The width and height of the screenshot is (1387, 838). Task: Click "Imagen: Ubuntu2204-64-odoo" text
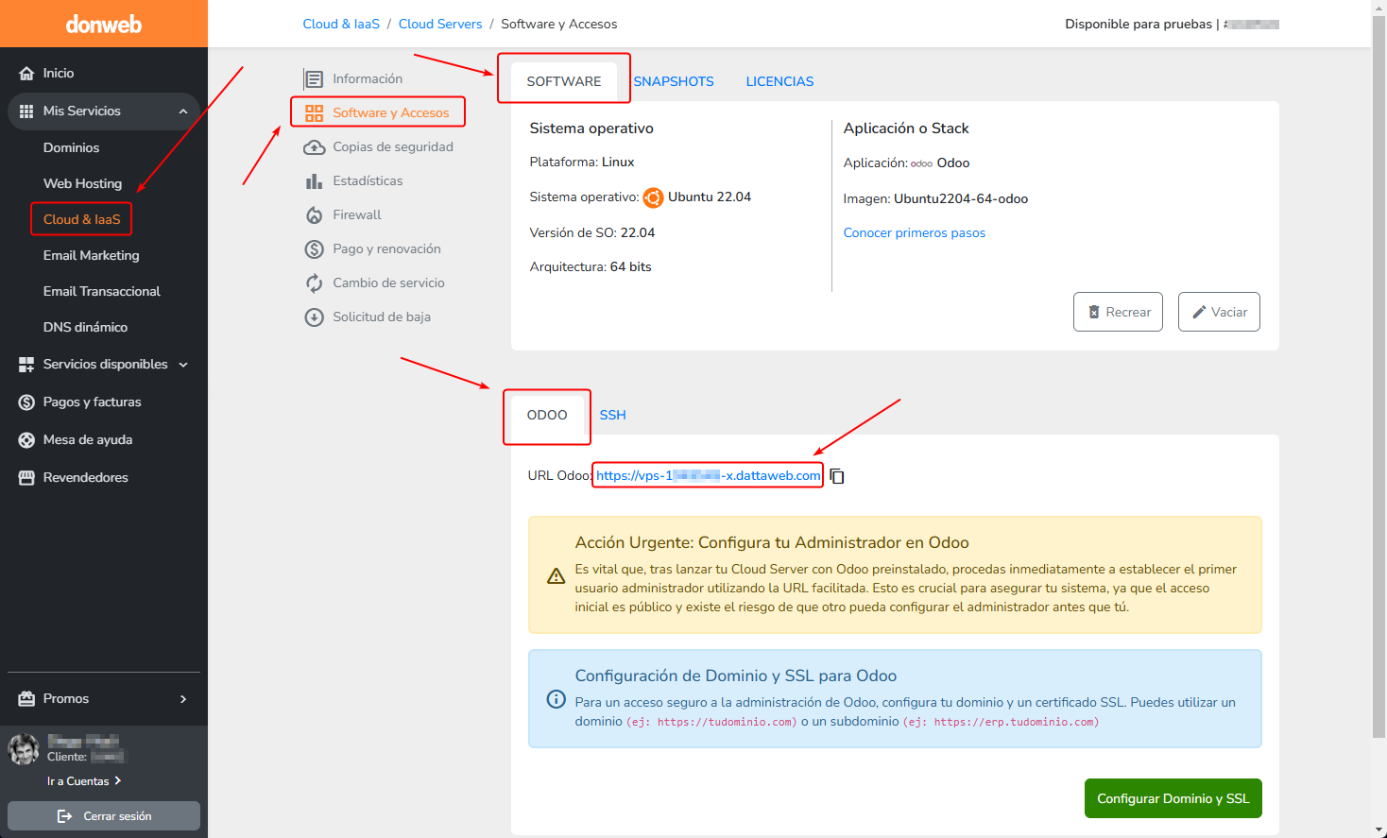(x=935, y=198)
